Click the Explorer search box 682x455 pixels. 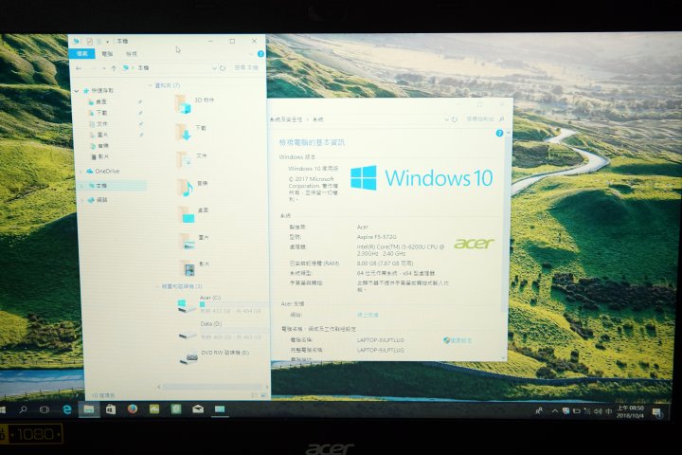tap(246, 68)
